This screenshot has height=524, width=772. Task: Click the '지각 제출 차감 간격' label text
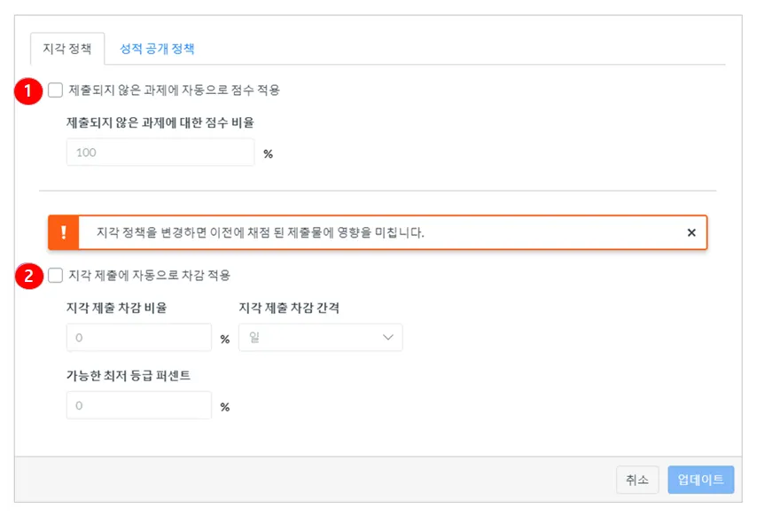click(x=289, y=308)
